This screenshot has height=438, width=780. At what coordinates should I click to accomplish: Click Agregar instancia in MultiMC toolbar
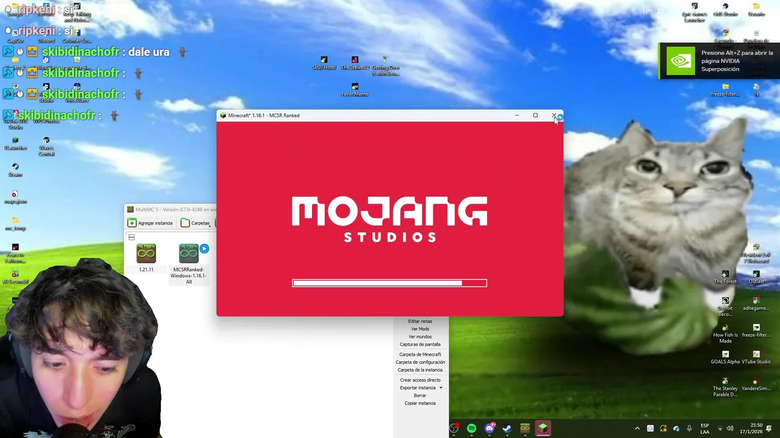(150, 223)
